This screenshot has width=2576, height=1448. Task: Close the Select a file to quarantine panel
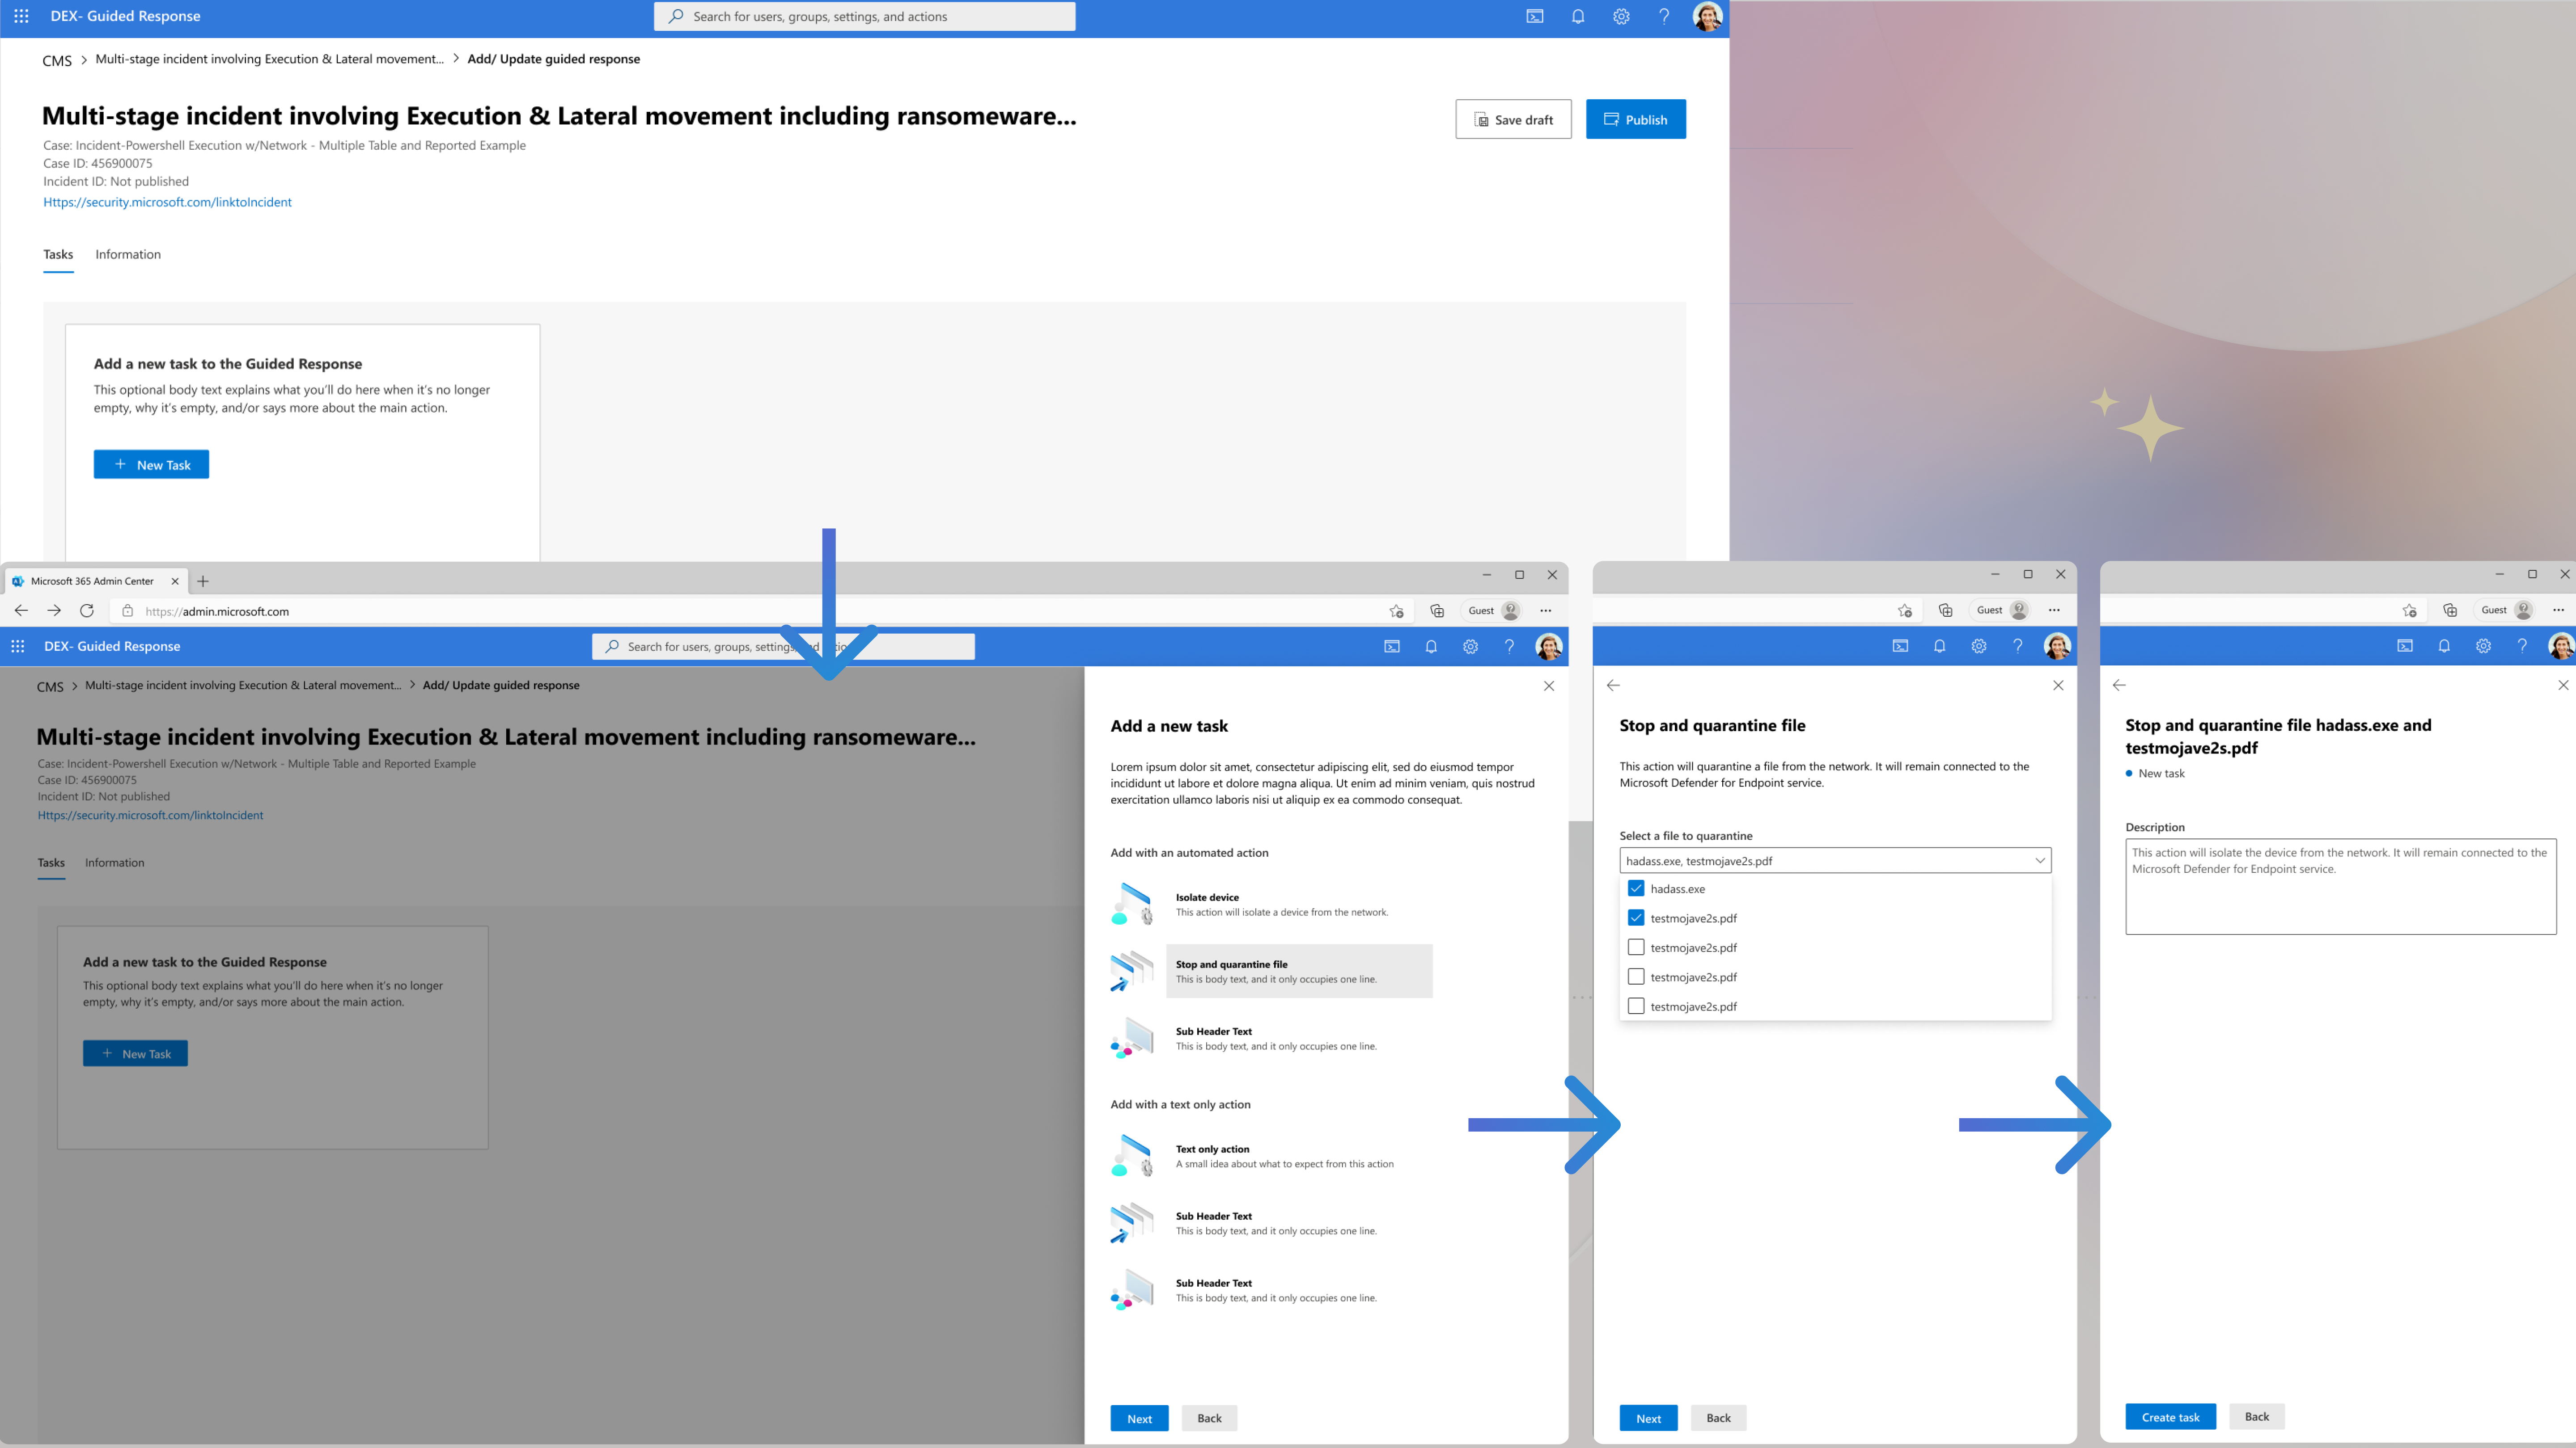coord(2058,686)
